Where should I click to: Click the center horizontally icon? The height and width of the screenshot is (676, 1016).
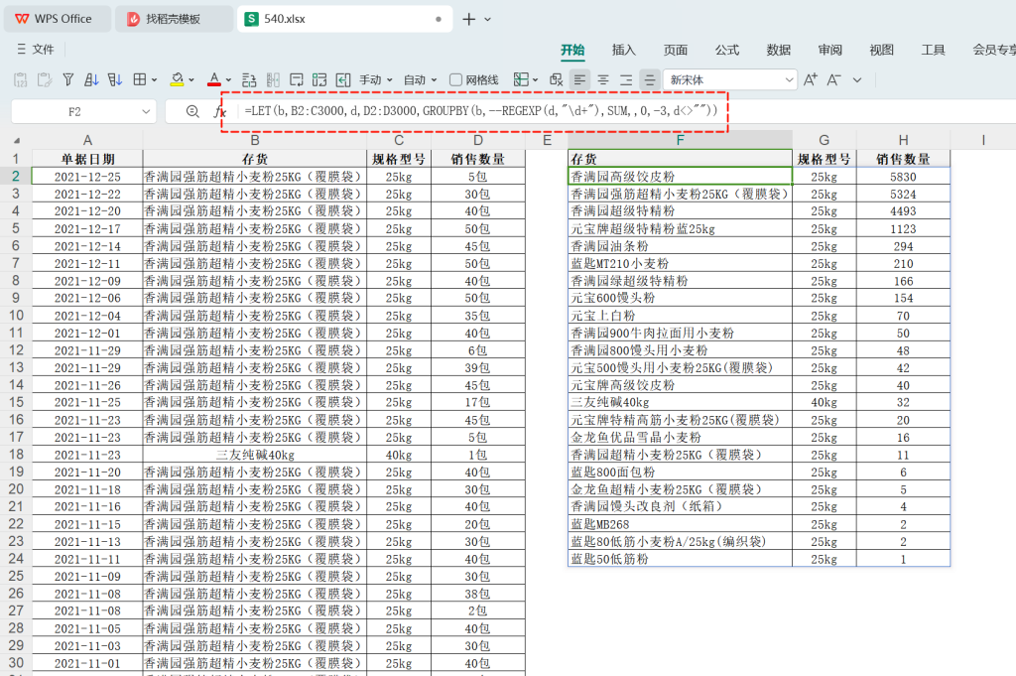click(603, 79)
